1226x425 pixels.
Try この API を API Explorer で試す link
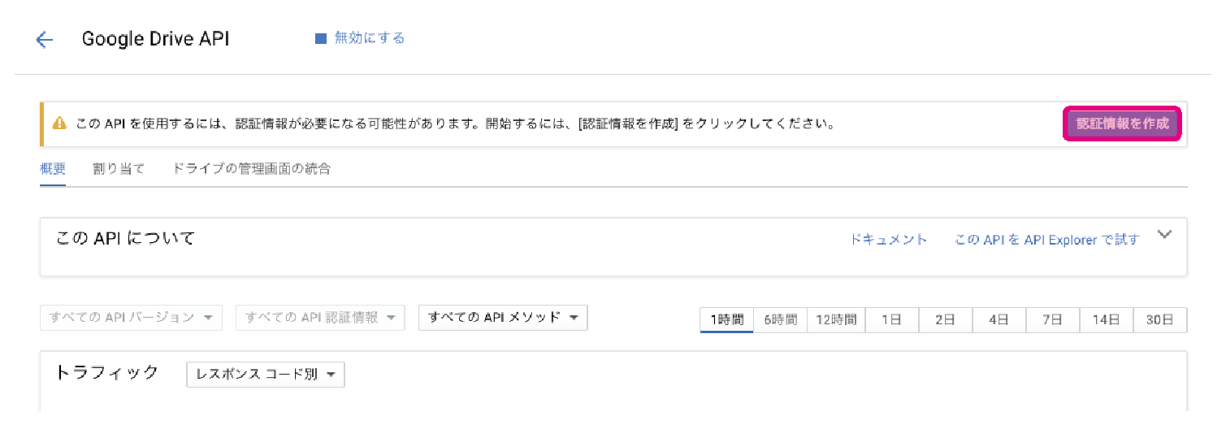[x=1047, y=240]
